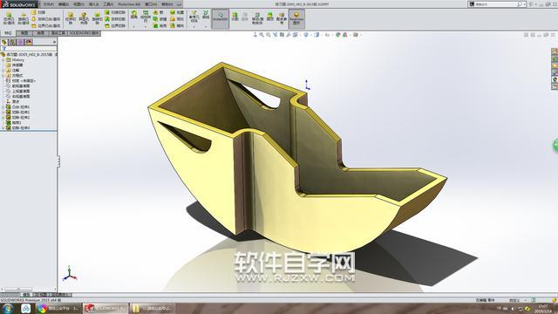558x314 pixels.
Task: Click Zoom to Area in view toolbar
Action: [x=269, y=35]
